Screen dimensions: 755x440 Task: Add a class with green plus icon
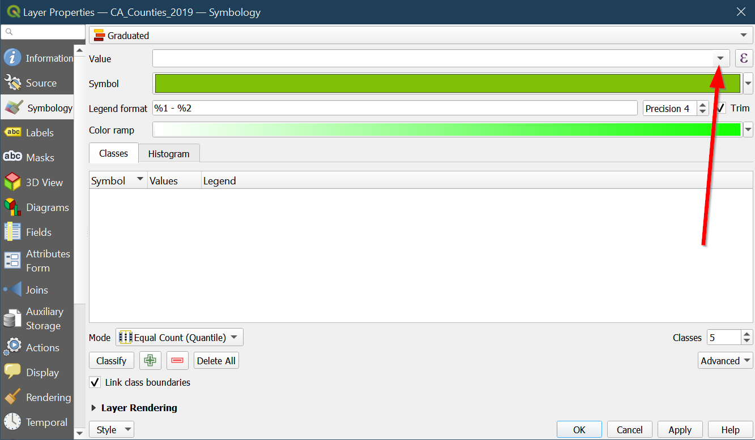[x=150, y=361]
